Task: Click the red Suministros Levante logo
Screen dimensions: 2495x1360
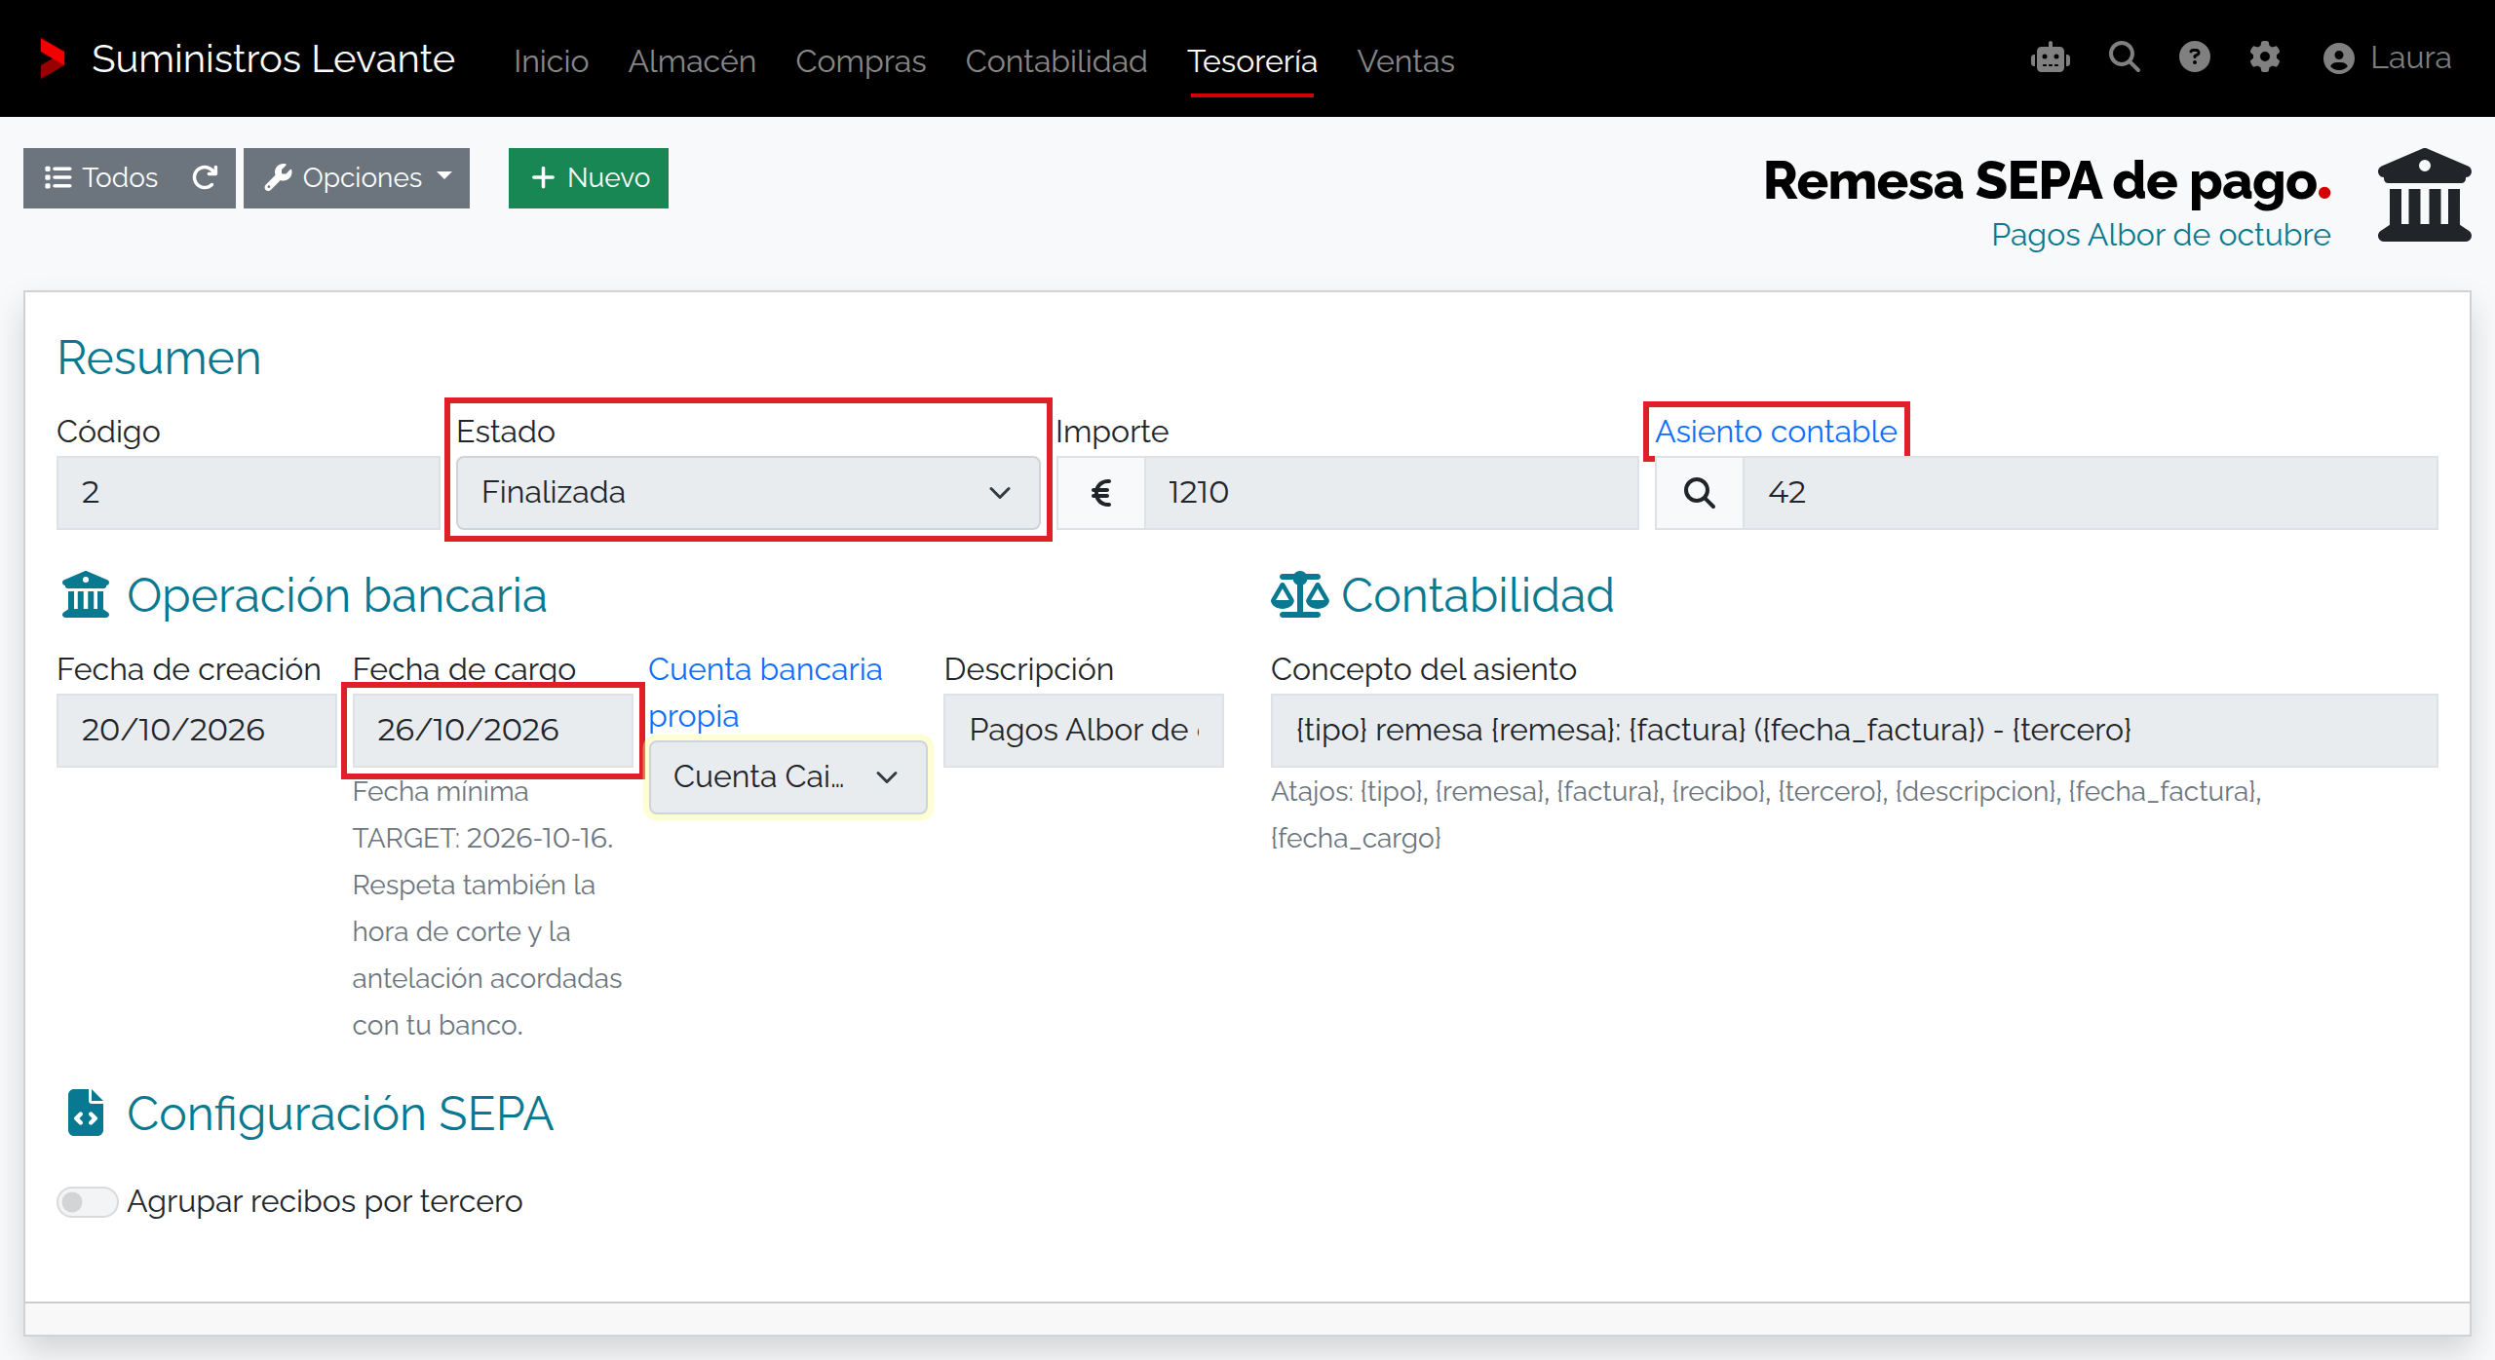Action: click(52, 58)
